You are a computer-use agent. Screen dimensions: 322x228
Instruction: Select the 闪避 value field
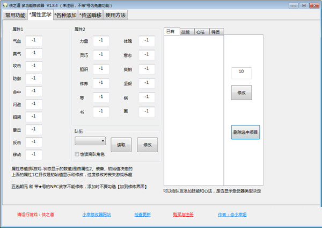34,104
